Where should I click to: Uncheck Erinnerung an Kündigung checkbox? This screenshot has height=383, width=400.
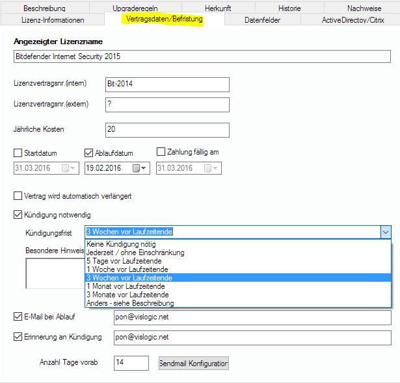pos(18,337)
